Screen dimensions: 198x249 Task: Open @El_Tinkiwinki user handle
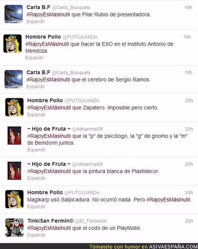click(x=91, y=221)
